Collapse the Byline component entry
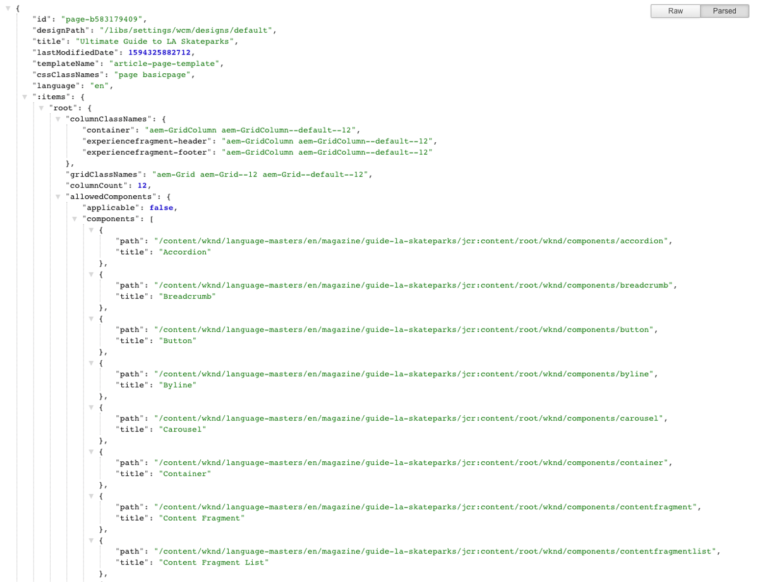This screenshot has height=582, width=758. pos(90,363)
